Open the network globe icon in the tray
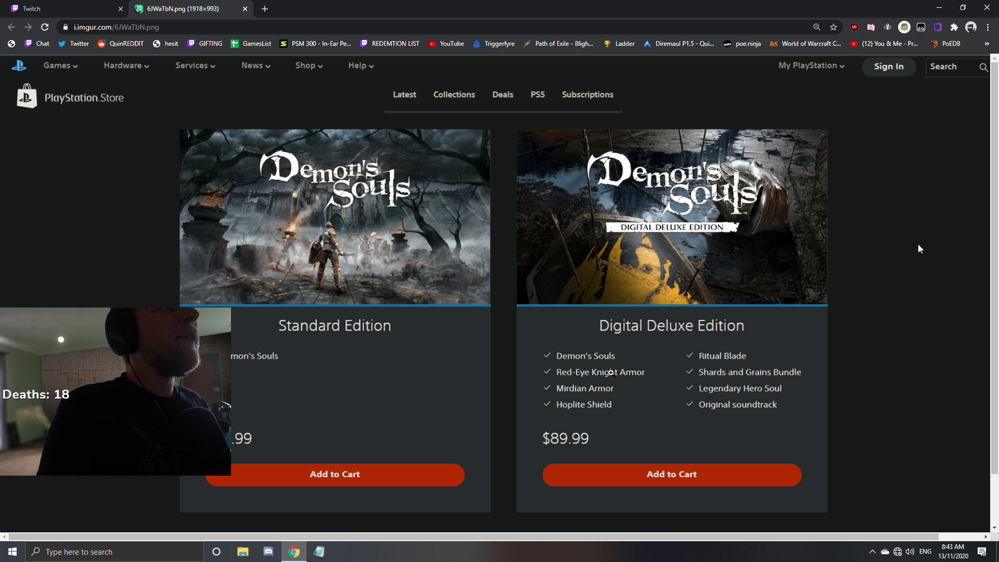 pos(897,551)
